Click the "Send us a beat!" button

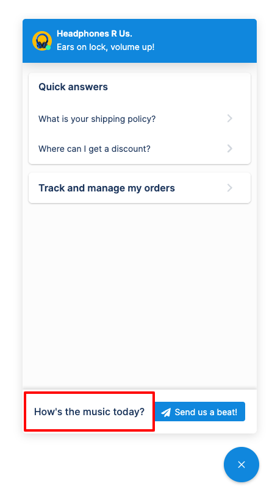tap(200, 412)
